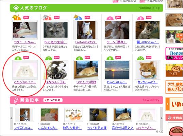Open the sunset photo thumbnail ranked 9
183x136 pixels.
click(x=117, y=70)
